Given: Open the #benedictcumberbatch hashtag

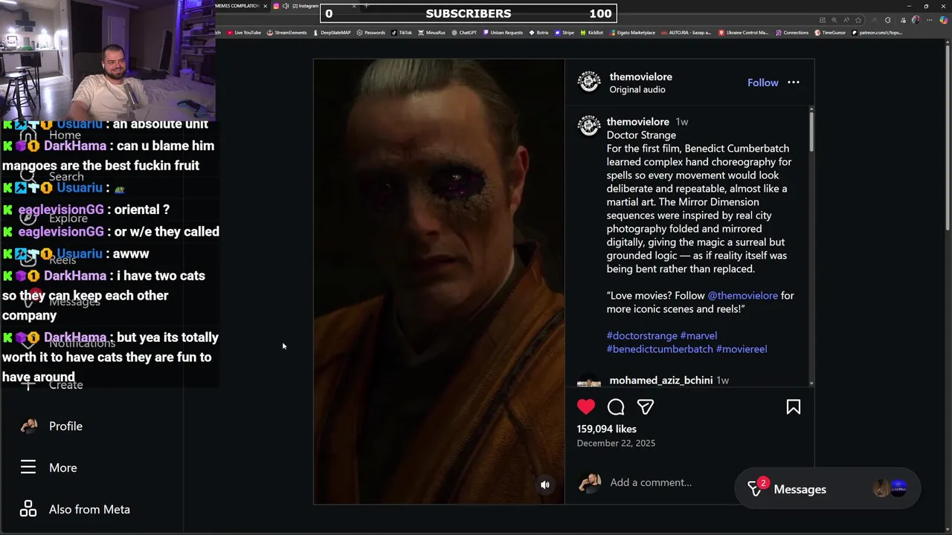Looking at the screenshot, I should tap(660, 349).
